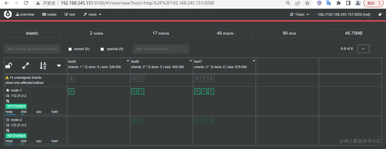The width and height of the screenshot is (386, 149).
Task: Open the extensions puzzle icon
Action: (339, 3)
